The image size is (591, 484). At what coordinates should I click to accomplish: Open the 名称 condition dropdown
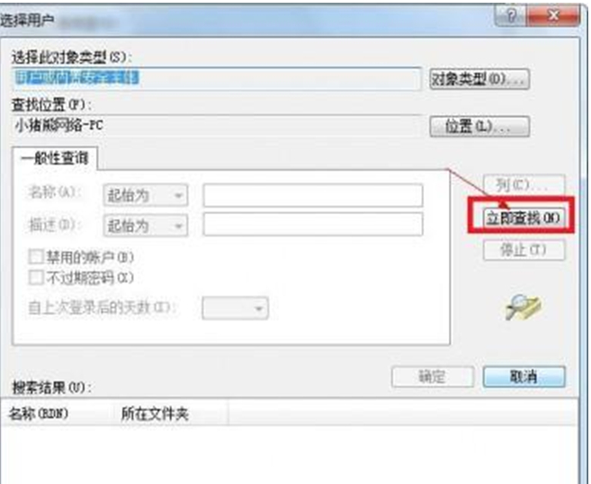pyautogui.click(x=146, y=195)
